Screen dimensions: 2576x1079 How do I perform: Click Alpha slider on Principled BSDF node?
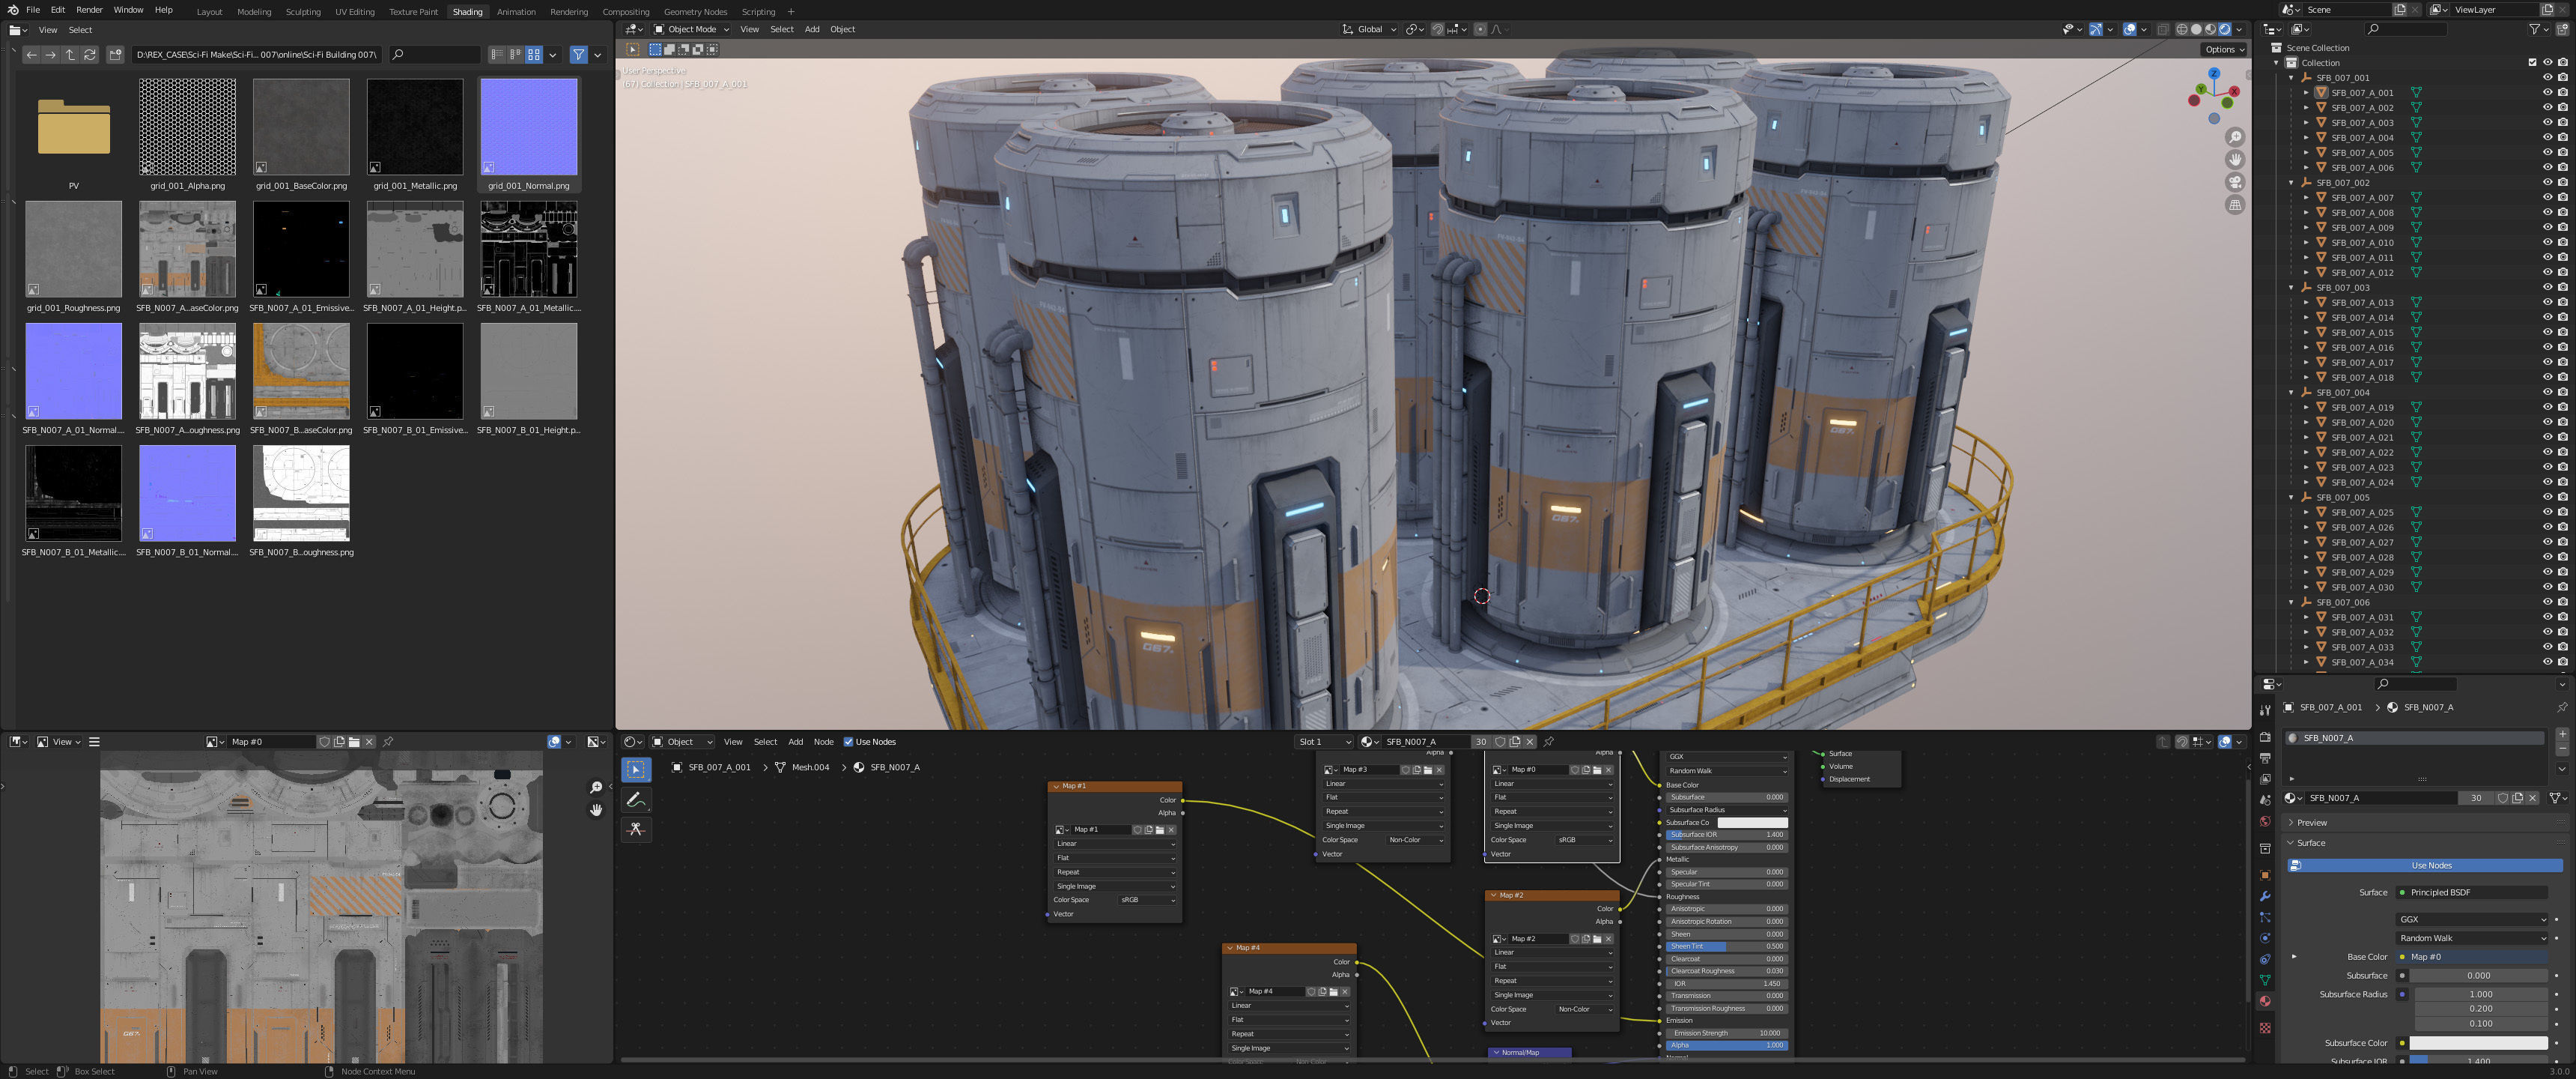click(x=1726, y=1045)
